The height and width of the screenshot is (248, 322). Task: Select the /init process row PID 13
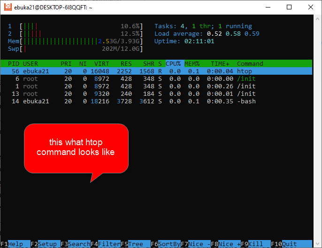tap(156, 93)
